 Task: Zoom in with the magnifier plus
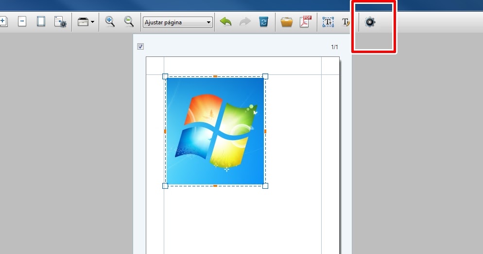coord(110,21)
